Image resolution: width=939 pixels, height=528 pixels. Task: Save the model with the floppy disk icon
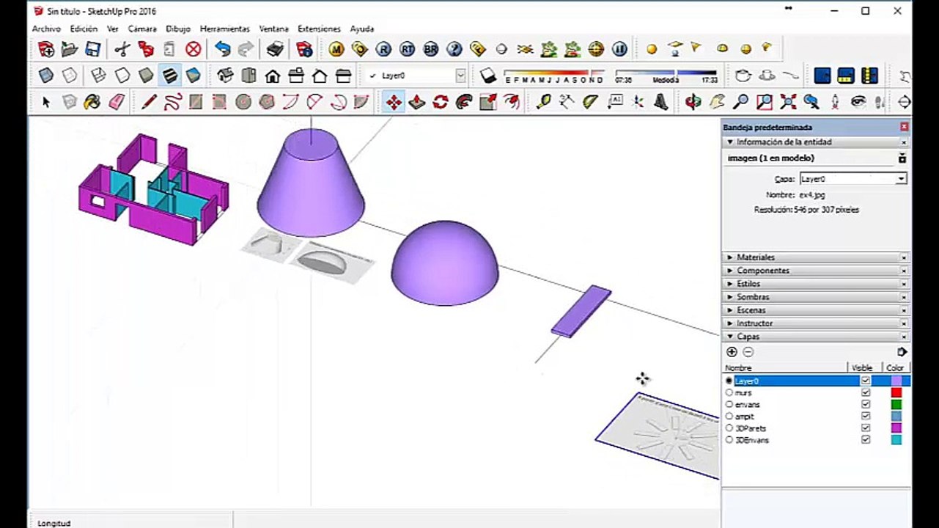click(93, 49)
